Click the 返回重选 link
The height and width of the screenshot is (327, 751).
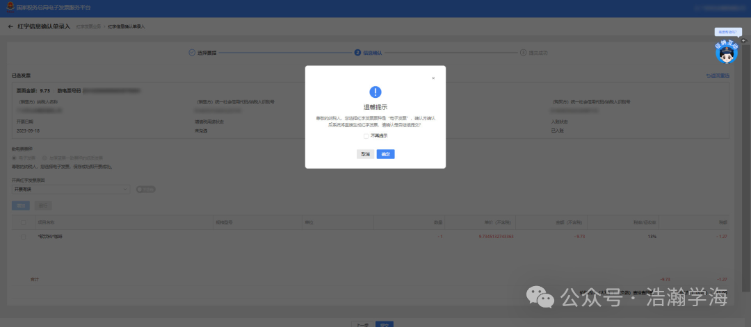click(717, 75)
